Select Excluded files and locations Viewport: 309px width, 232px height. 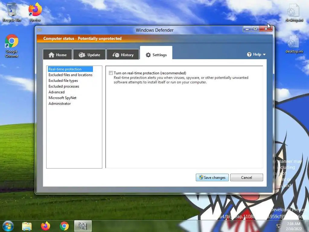(x=70, y=75)
